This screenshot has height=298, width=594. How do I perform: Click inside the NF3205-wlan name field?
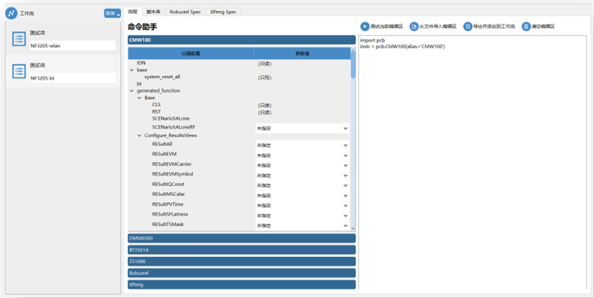pyautogui.click(x=73, y=46)
